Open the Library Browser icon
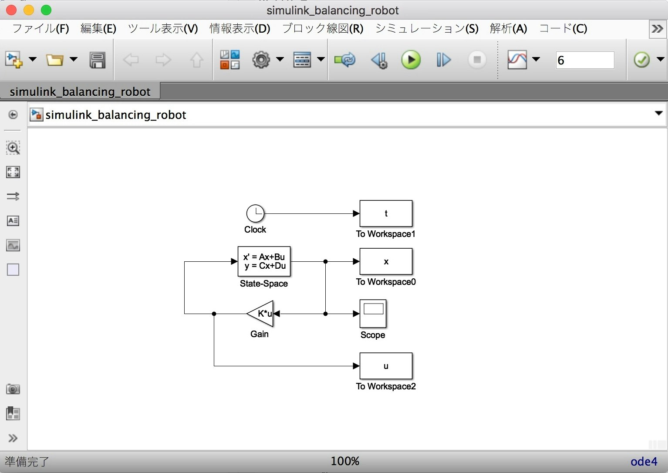 click(x=229, y=60)
